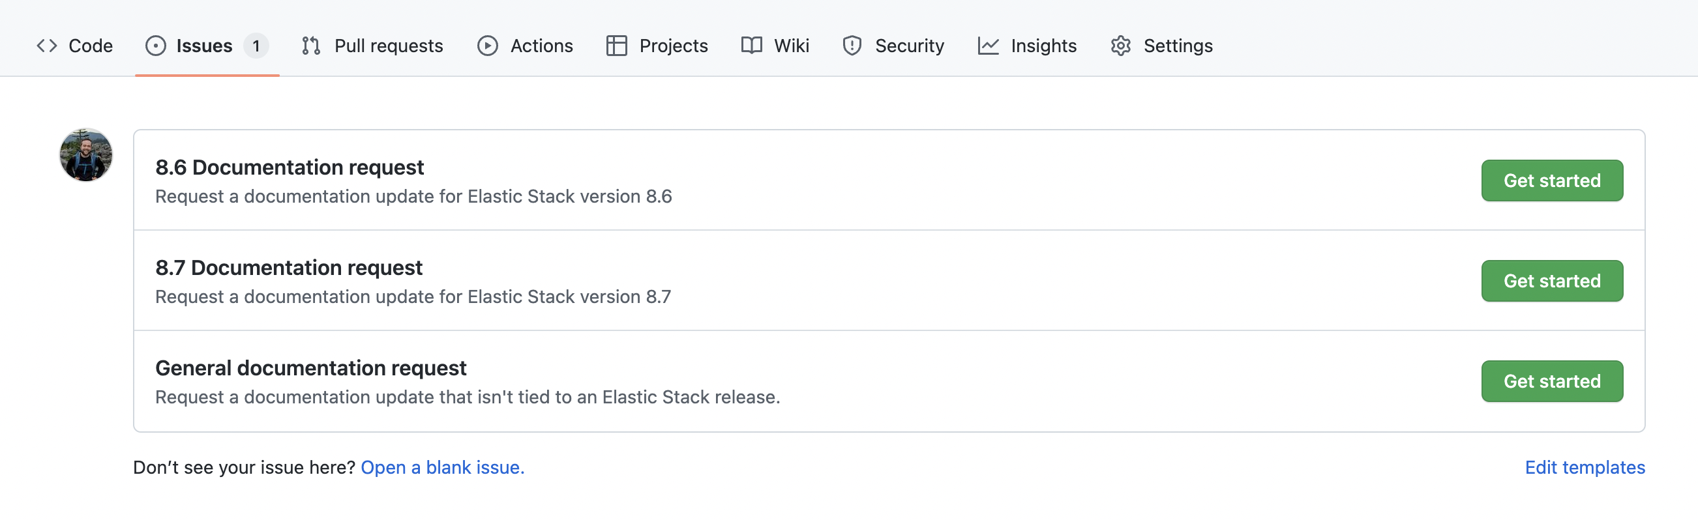
Task: Click the Insights graph icon
Action: click(x=988, y=46)
